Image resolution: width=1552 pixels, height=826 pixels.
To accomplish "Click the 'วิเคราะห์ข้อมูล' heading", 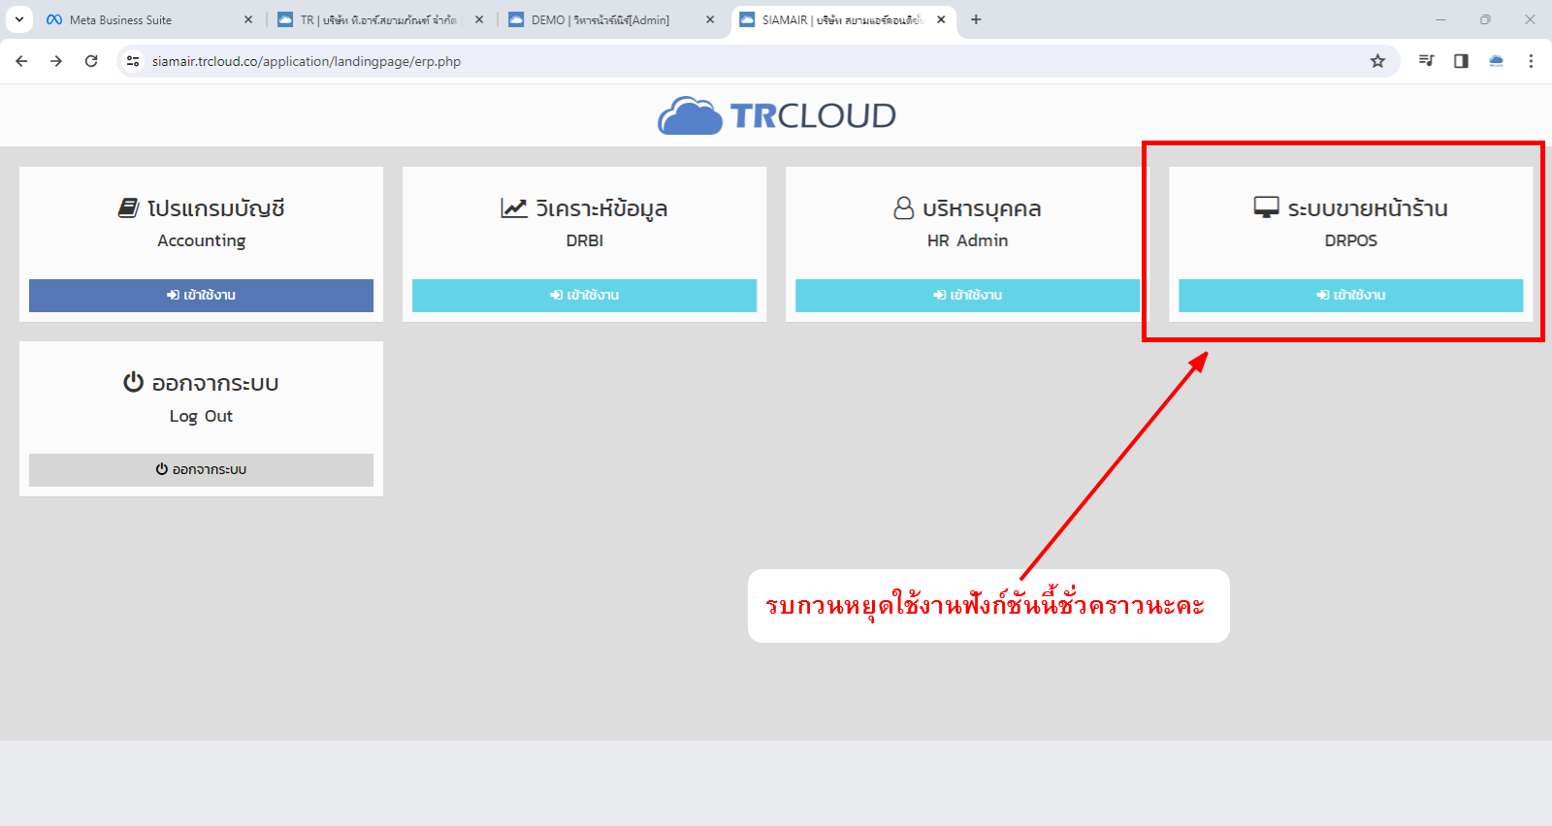I will (601, 208).
